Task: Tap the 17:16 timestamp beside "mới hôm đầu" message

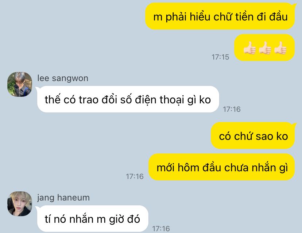Action: (x=135, y=176)
